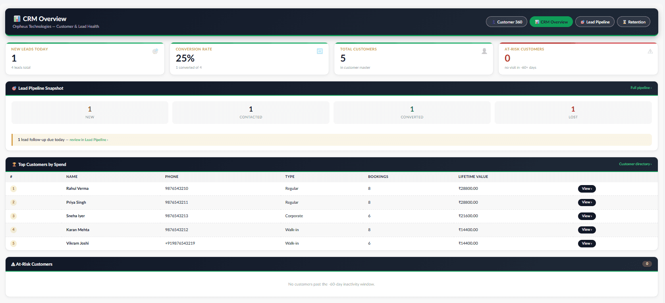Viewport: 665px width, 303px height.
Task: Click the At-Risk Customers value 0
Action: [x=507, y=58]
